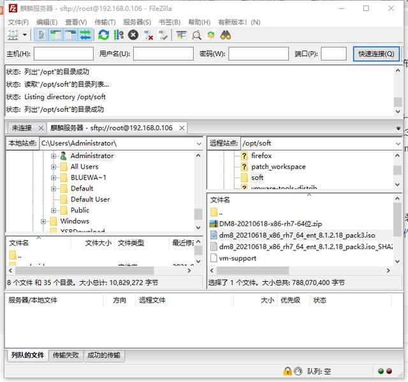Switch to the 传输失败 queue tab
This screenshot has width=408, height=382.
pos(66,355)
